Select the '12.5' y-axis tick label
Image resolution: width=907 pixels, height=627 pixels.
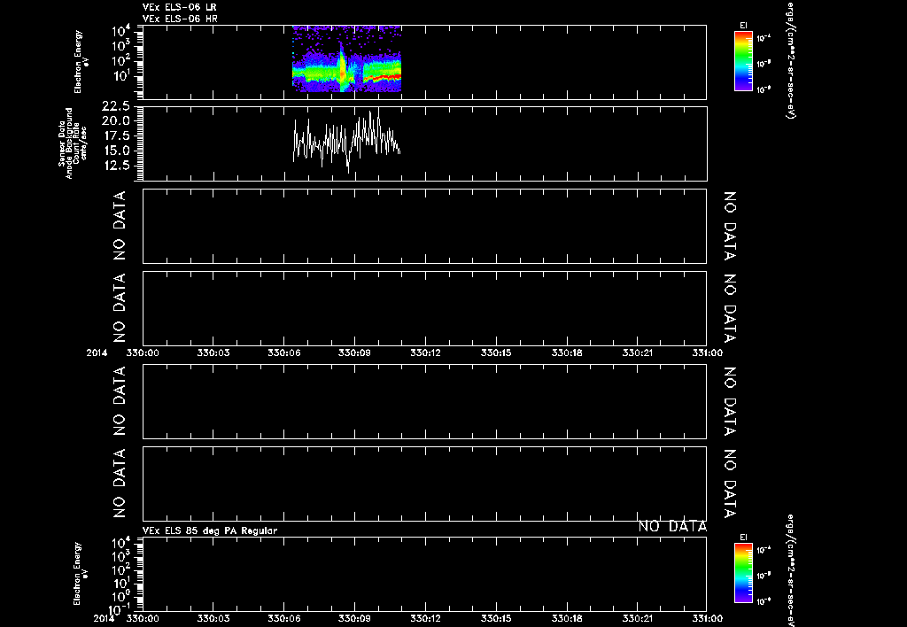click(116, 166)
